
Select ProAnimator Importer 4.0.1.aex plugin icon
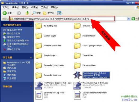38,85
